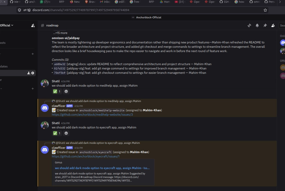Click the 'Commits (3):' label
285x191 pixels.
pos(60,60)
